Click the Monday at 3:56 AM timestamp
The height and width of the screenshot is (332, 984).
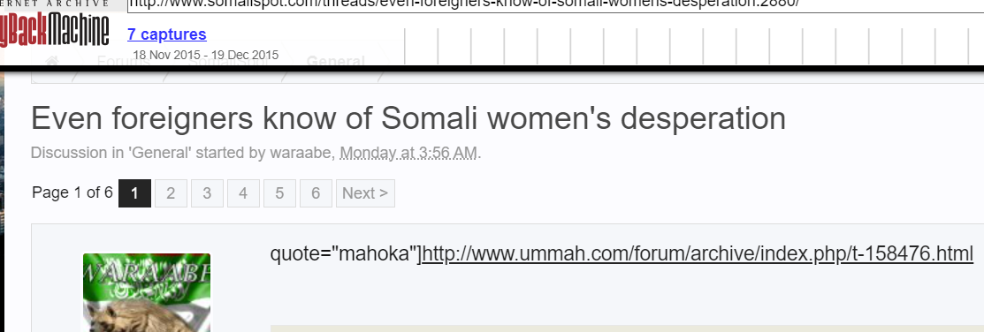pyautogui.click(x=408, y=153)
